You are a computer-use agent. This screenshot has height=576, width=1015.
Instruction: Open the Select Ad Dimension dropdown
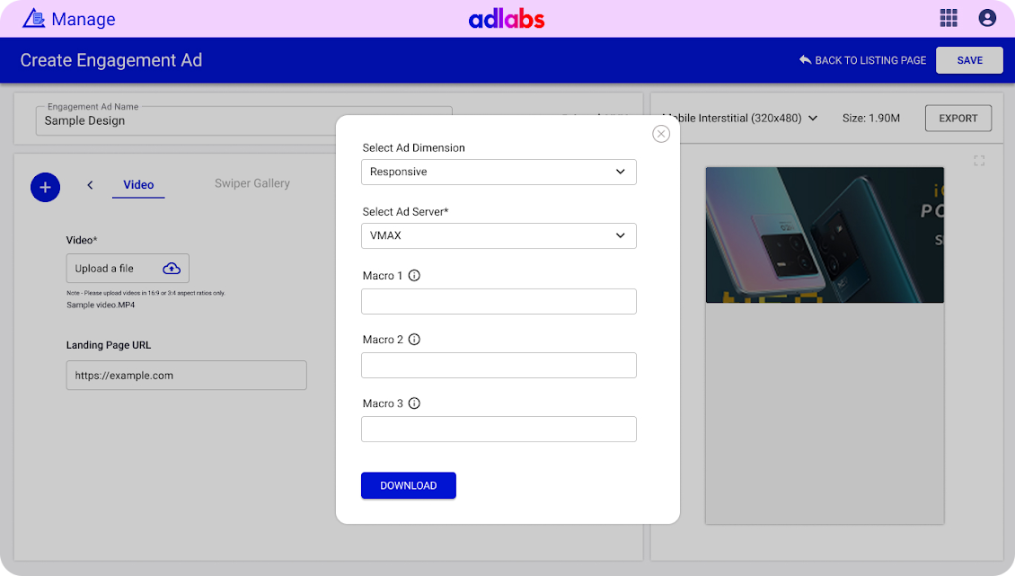[x=499, y=172]
